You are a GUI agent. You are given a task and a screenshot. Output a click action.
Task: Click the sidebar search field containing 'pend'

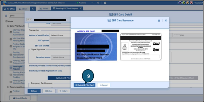[x=17, y=16]
